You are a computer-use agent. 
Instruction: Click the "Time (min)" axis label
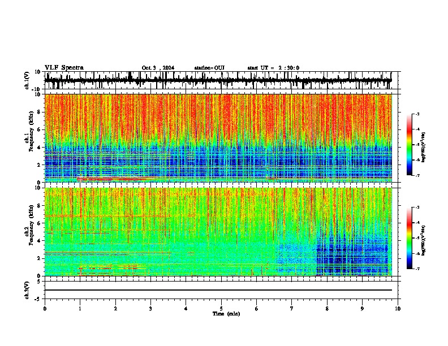pos(226,314)
